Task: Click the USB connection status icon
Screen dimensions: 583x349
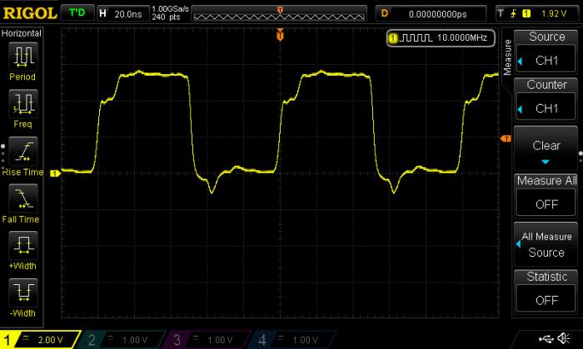Action: point(546,338)
